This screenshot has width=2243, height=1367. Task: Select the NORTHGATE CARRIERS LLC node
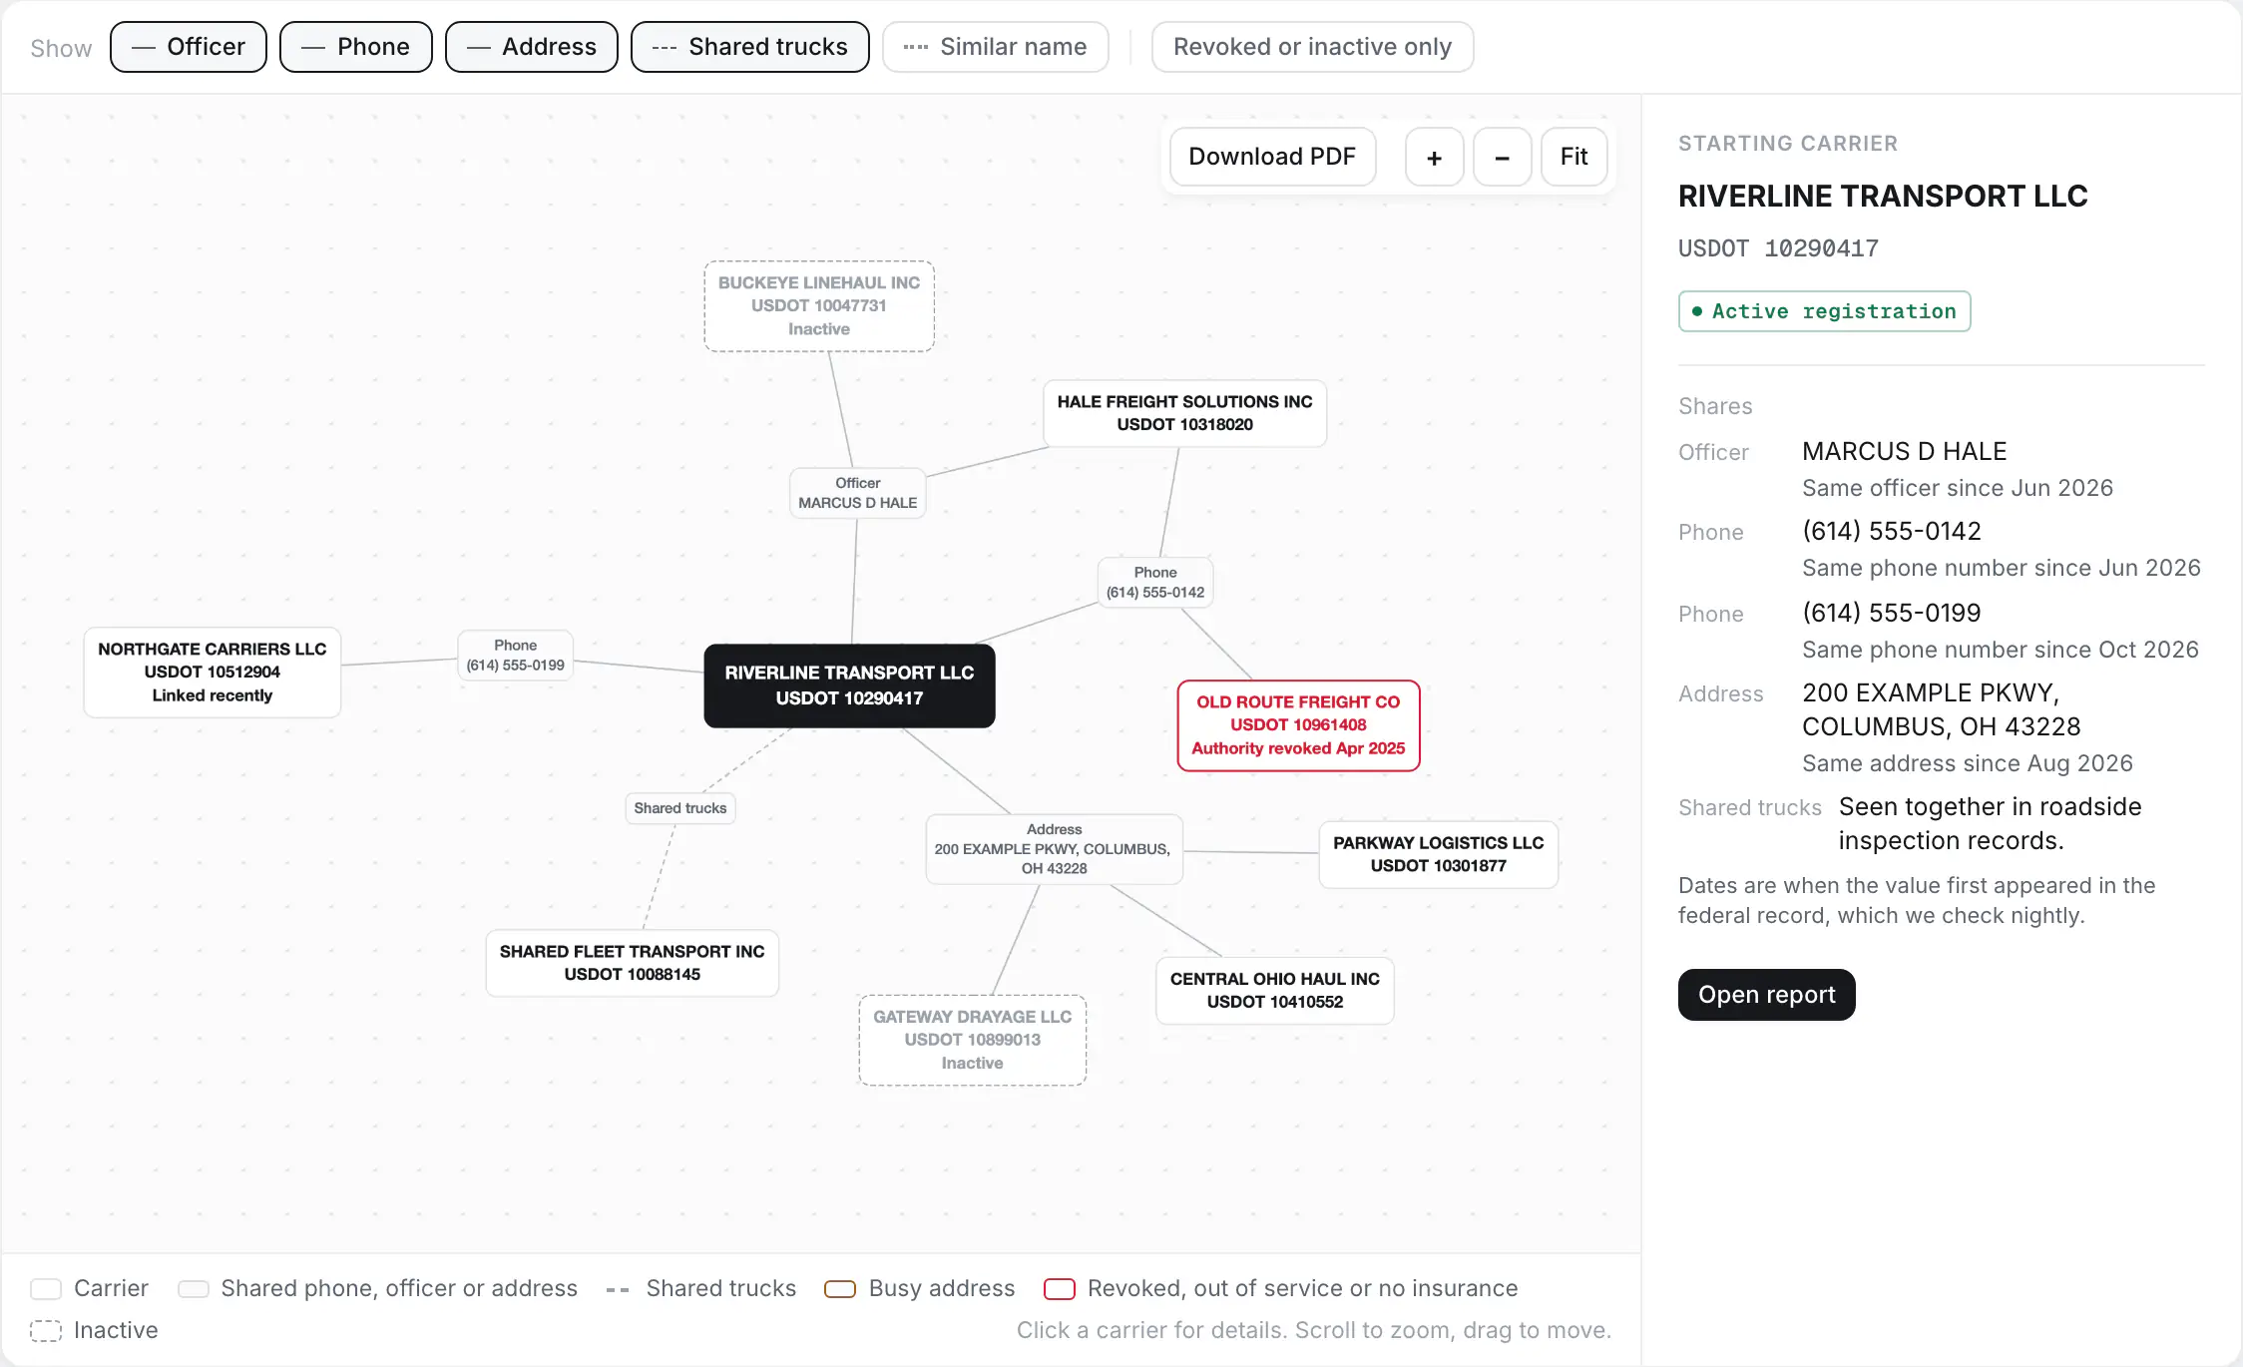(213, 673)
